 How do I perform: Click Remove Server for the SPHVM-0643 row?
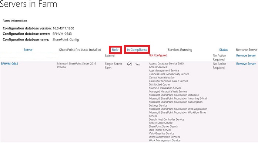pyautogui.click(x=246, y=64)
